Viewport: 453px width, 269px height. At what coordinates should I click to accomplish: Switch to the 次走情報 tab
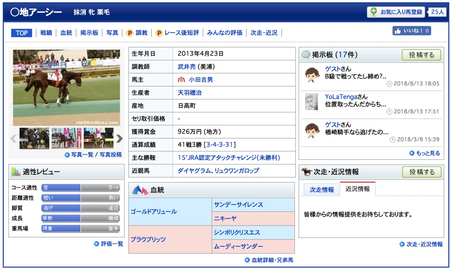[322, 189]
